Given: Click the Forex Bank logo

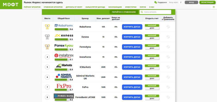Looking at the screenshot, I should point(64,96).
